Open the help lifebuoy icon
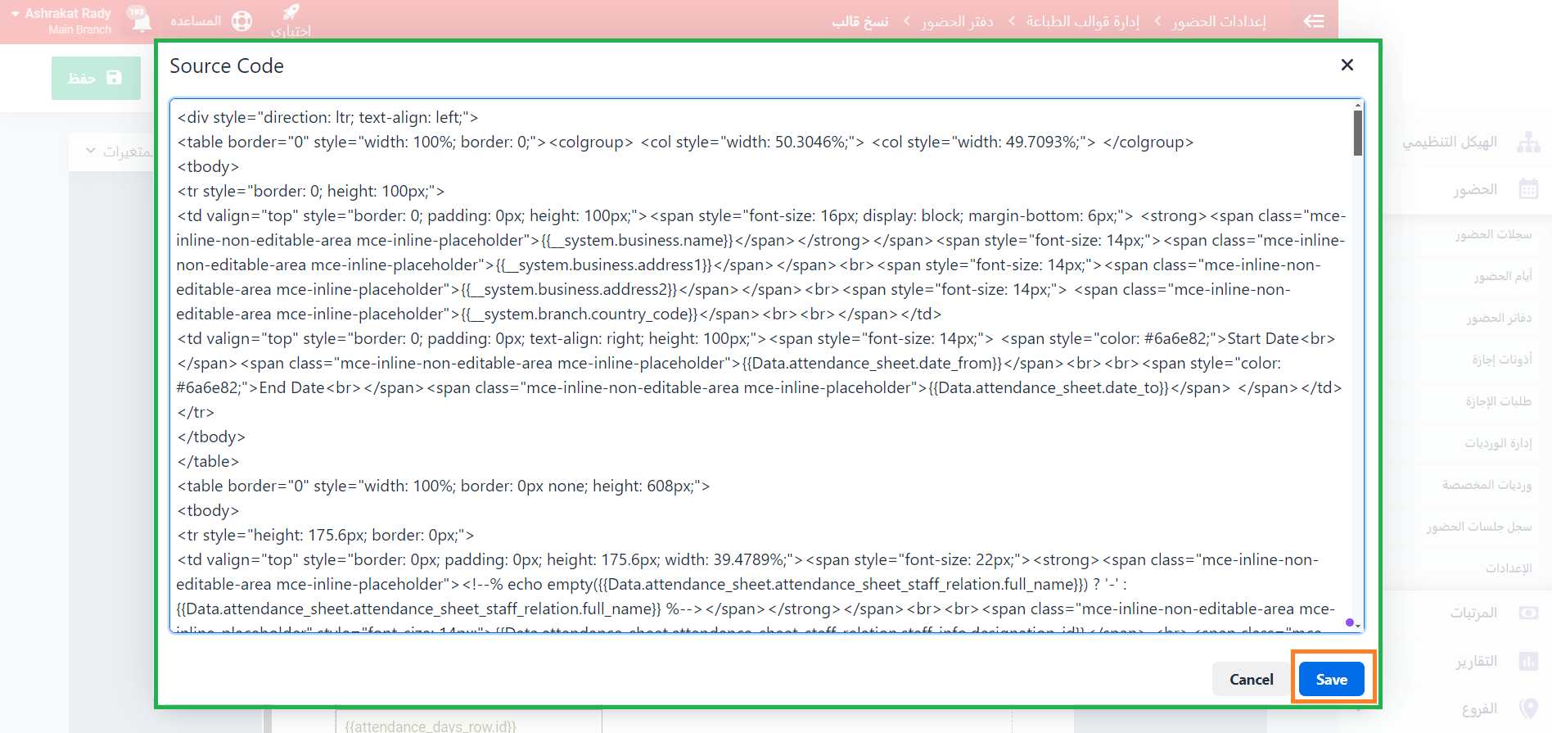This screenshot has height=733, width=1552. [x=241, y=21]
